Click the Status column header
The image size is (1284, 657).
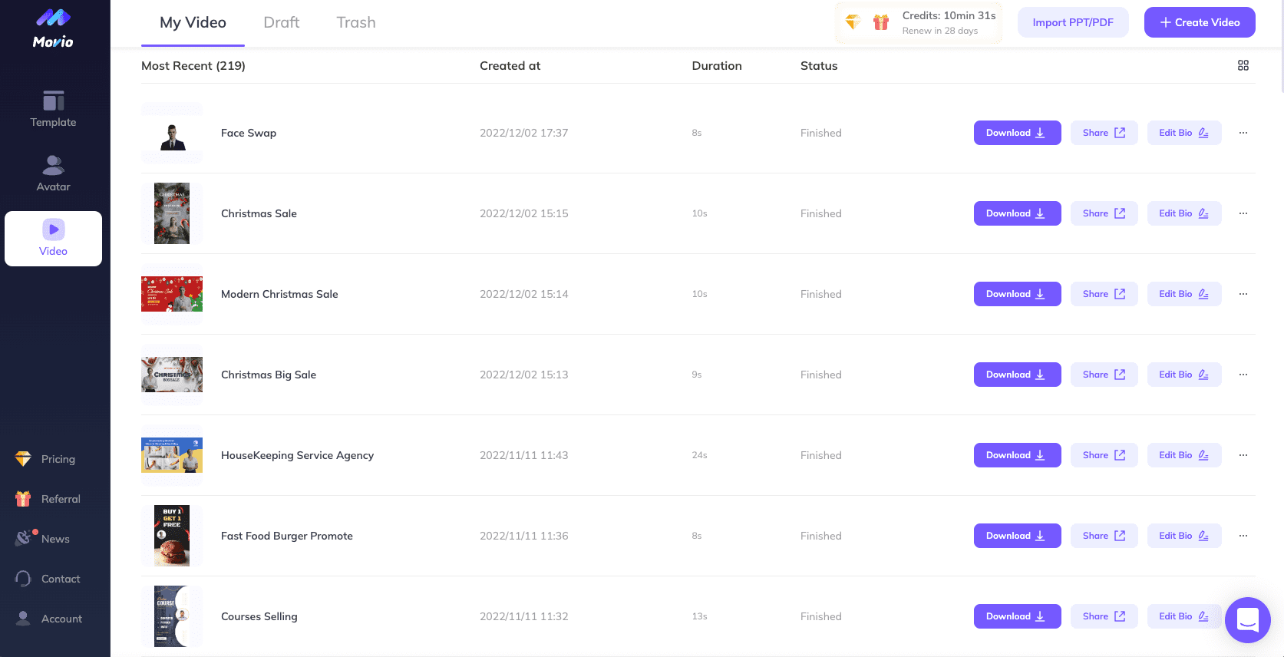[x=819, y=66]
